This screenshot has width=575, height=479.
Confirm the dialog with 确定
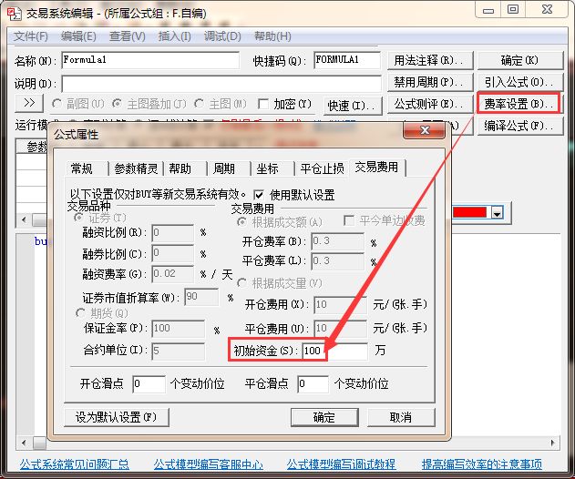pos(324,417)
